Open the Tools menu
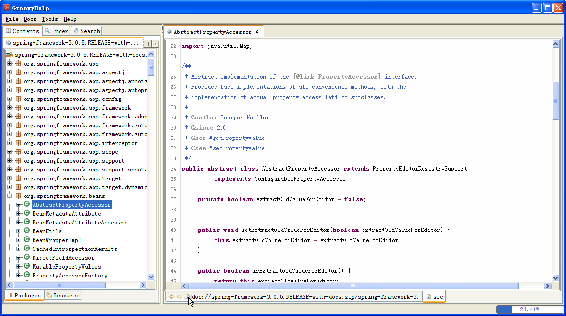The height and width of the screenshot is (316, 566). 50,19
